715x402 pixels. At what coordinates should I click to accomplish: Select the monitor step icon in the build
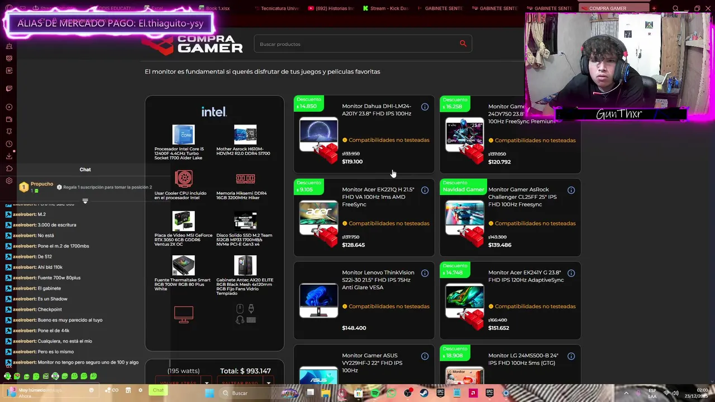click(x=184, y=314)
